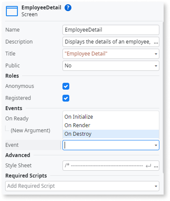Screen dimensions: 170x201
Task: Open the Event combo box arrow
Action: pos(156,145)
